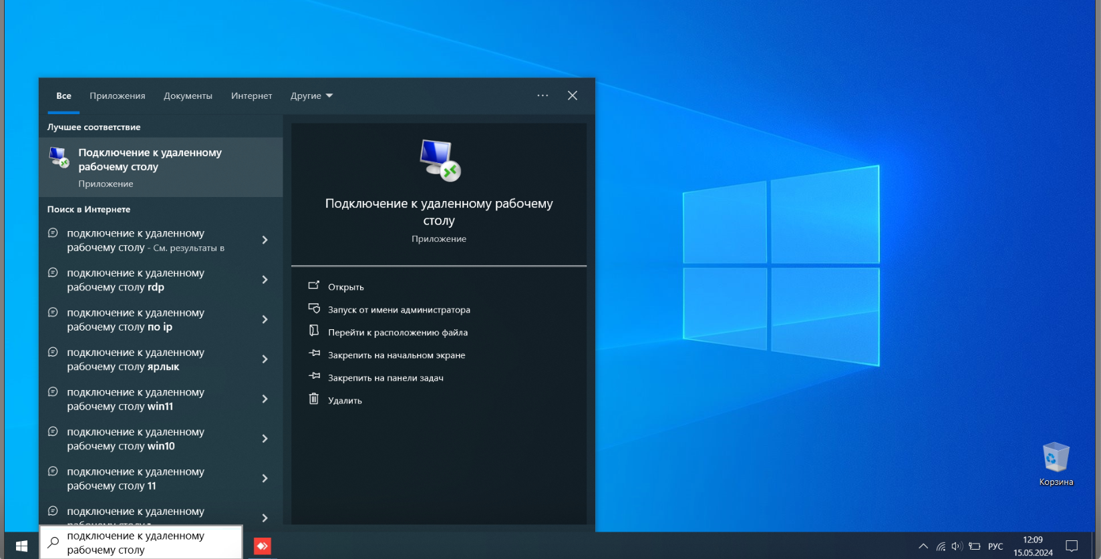Select Запуск от имени администратора

coord(399,310)
